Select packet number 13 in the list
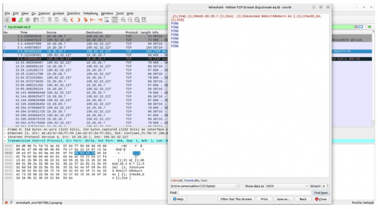378x209 pixels. tap(85, 63)
